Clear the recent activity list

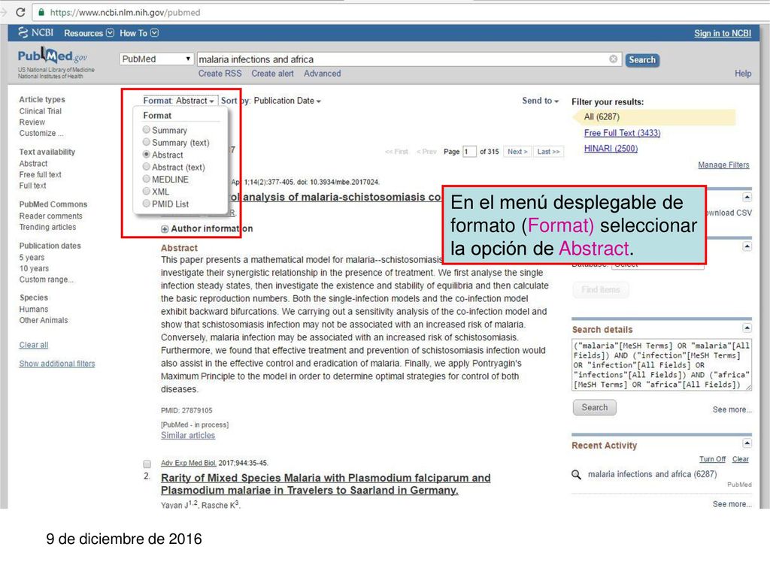point(741,459)
